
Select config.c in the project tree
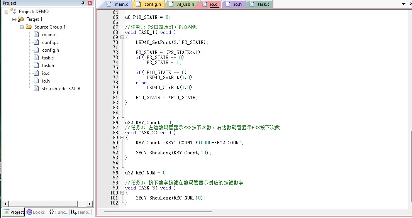pos(50,42)
